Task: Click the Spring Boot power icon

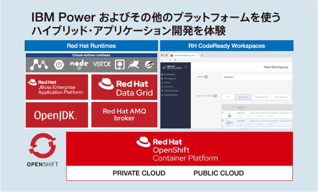Action: (x=59, y=65)
